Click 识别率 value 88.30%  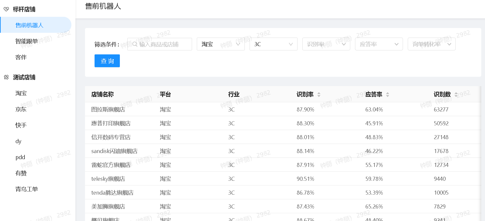pos(305,123)
